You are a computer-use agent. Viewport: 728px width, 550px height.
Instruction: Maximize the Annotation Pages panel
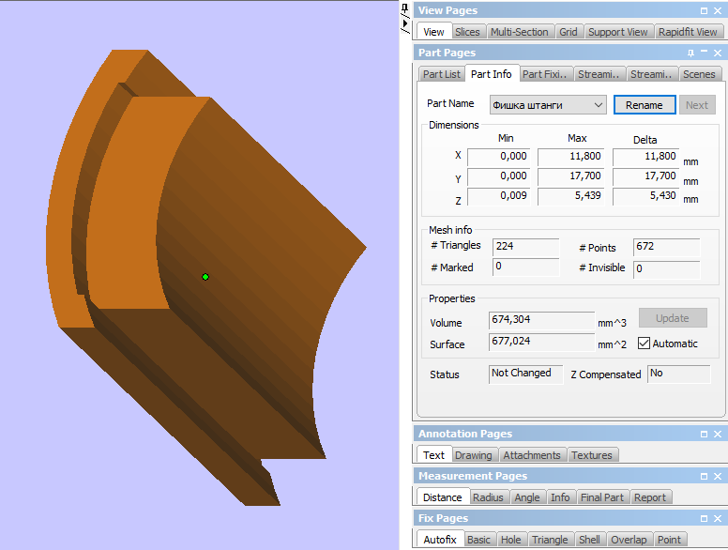705,434
